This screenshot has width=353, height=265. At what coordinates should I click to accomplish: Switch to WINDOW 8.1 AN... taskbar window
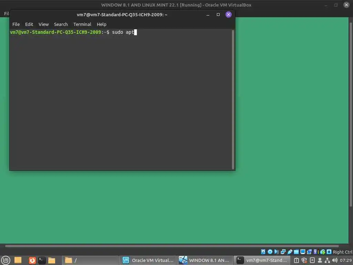[205, 261]
